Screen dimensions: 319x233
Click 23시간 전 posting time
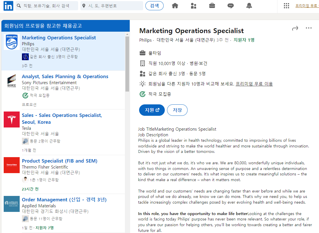(x=30, y=189)
